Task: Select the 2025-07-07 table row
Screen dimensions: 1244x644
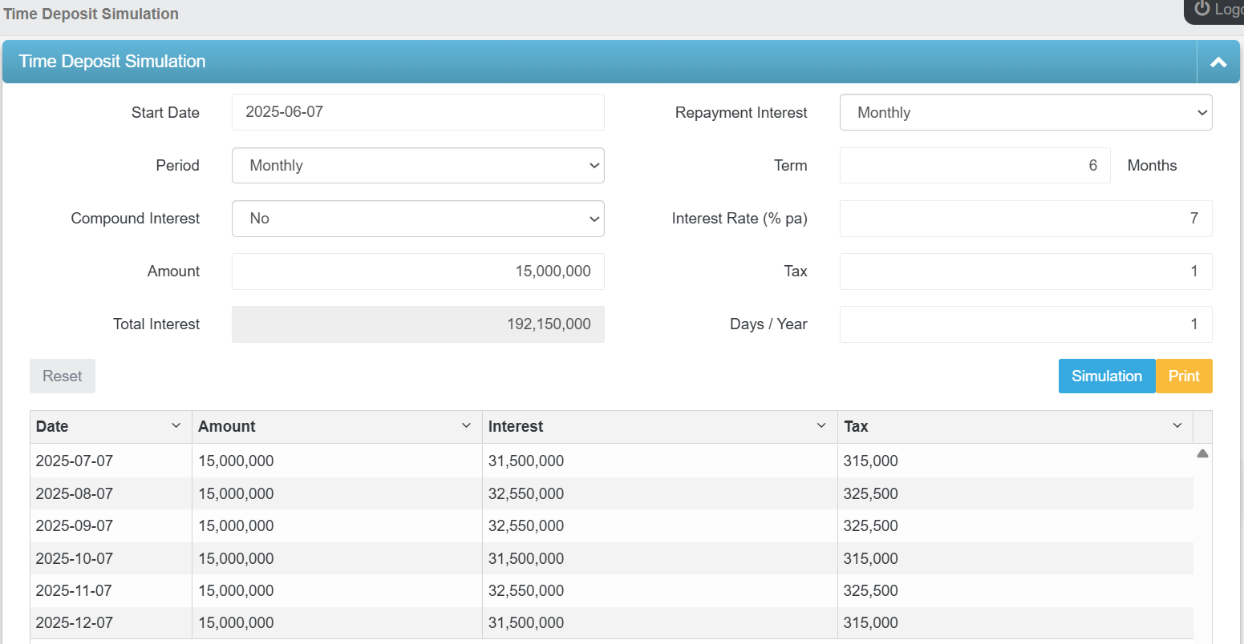Action: pos(321,461)
